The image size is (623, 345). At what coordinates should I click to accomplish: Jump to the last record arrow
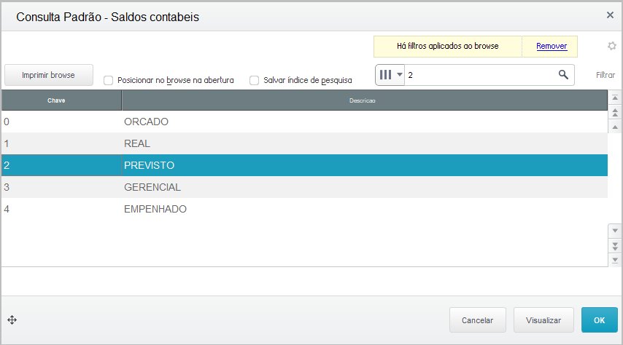pyautogui.click(x=614, y=259)
